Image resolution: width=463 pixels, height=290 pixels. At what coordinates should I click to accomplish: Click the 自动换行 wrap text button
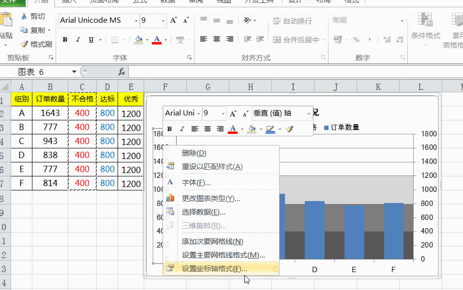pos(292,21)
